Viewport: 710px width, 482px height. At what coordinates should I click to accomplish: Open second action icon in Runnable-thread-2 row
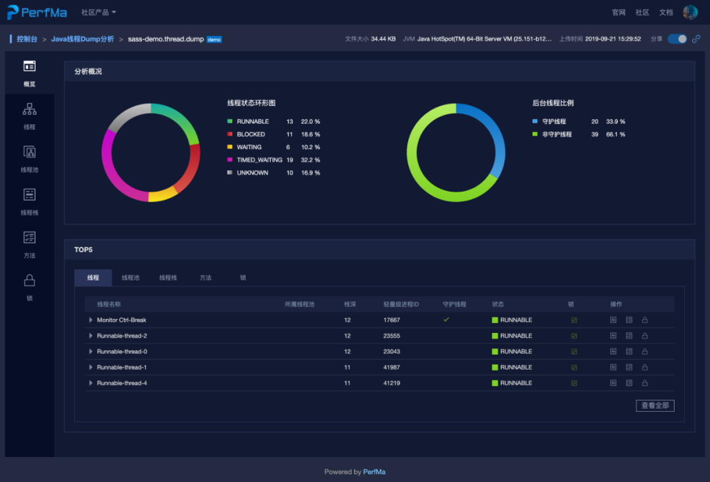[629, 336]
